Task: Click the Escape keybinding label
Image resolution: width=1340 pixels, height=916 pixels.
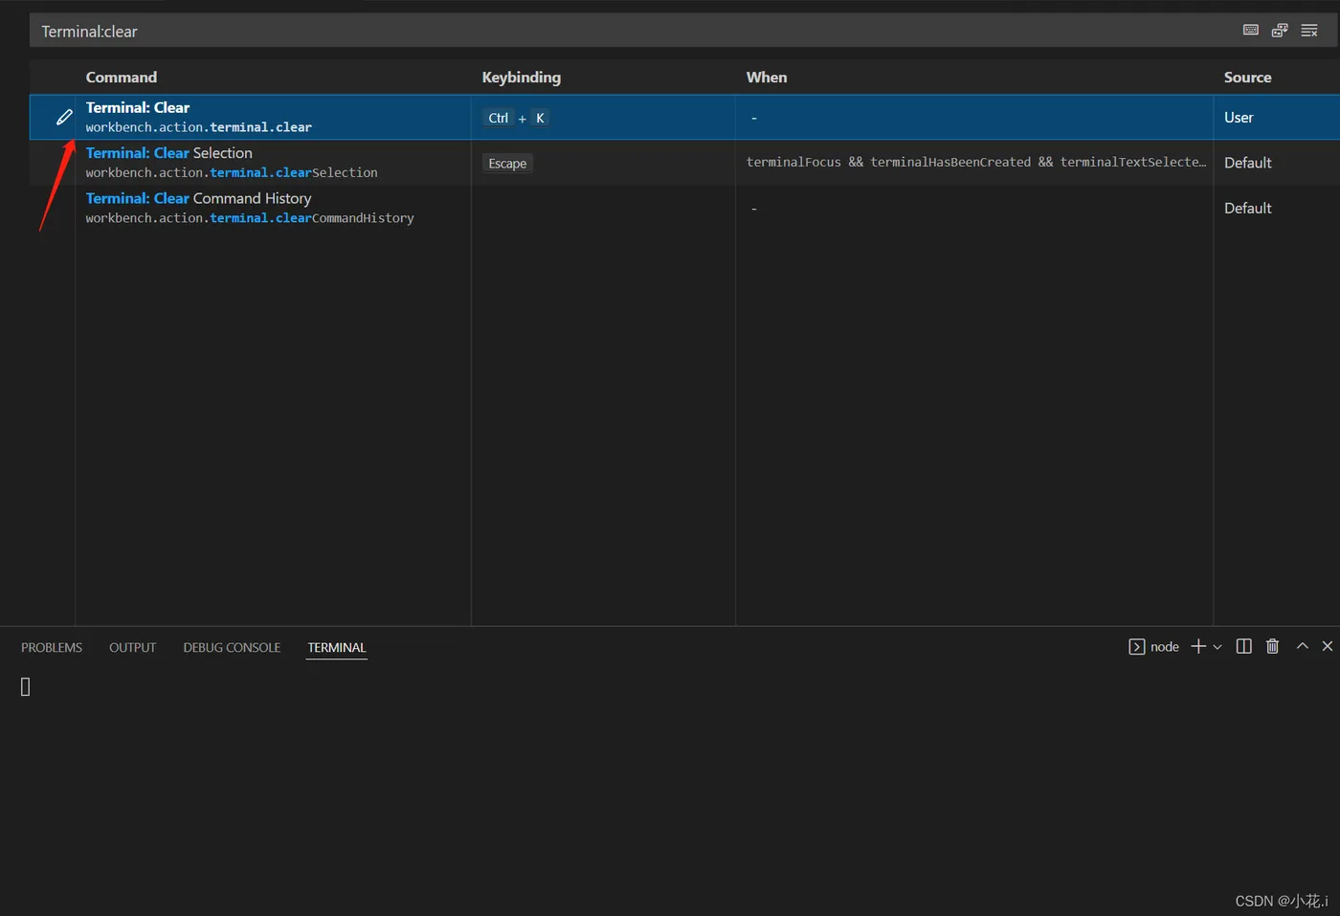Action: 507,164
